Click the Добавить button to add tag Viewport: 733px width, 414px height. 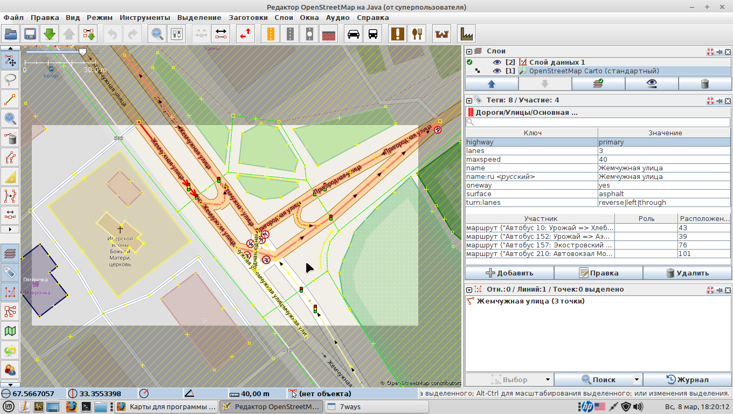click(x=509, y=273)
